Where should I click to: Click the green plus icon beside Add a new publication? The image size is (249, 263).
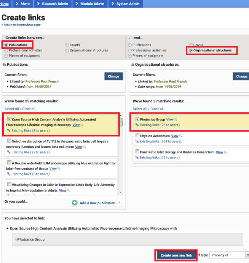75,203
